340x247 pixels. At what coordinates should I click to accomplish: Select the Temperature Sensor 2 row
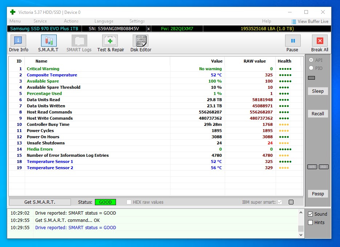(156, 168)
